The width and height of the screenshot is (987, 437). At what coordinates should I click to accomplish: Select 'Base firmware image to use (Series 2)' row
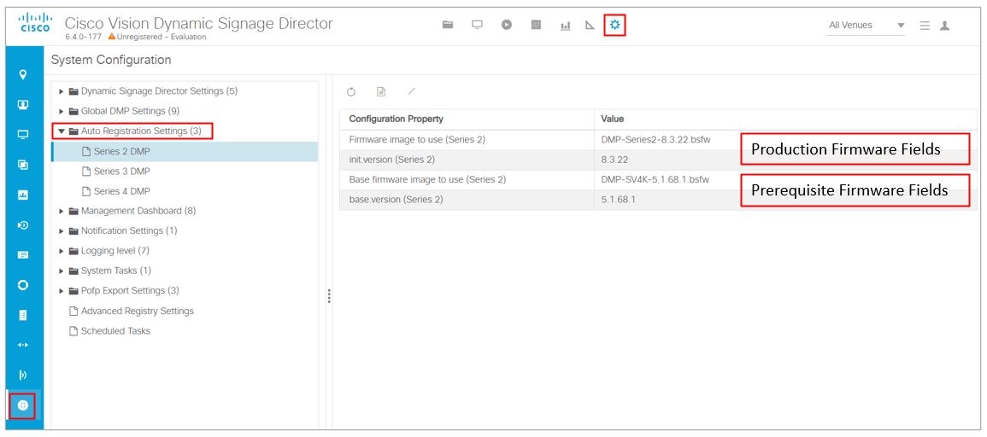(x=658, y=180)
